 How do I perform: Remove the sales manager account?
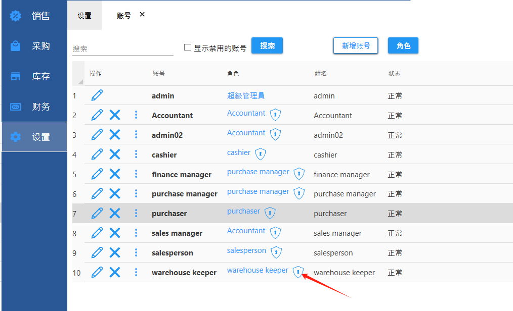pyautogui.click(x=115, y=233)
